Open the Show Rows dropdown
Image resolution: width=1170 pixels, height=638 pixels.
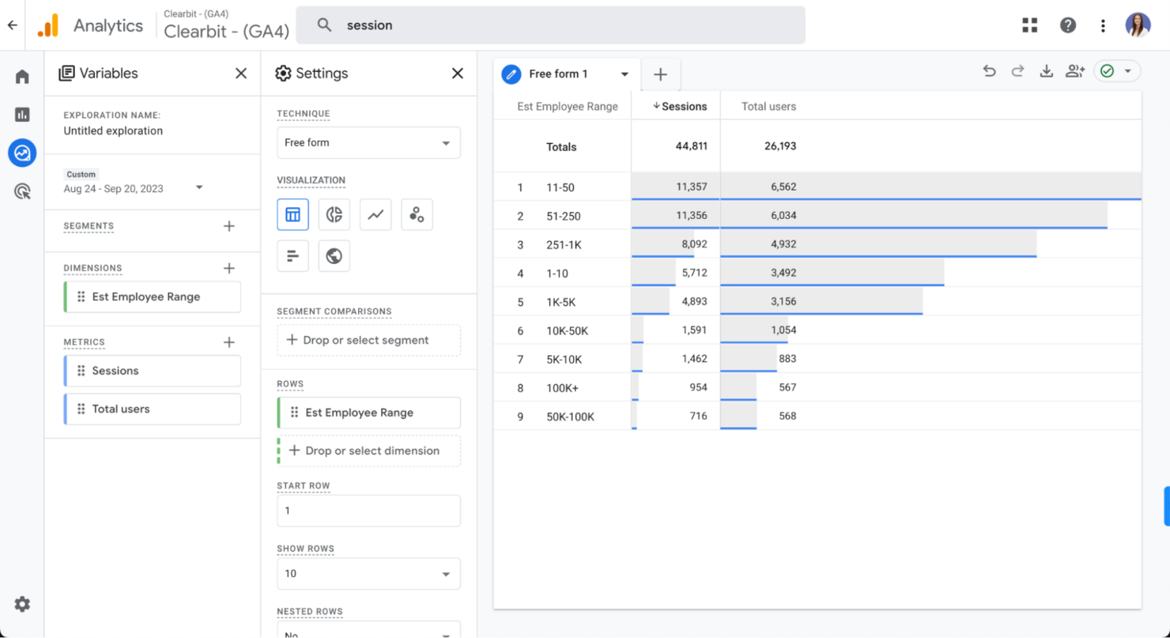pos(368,574)
